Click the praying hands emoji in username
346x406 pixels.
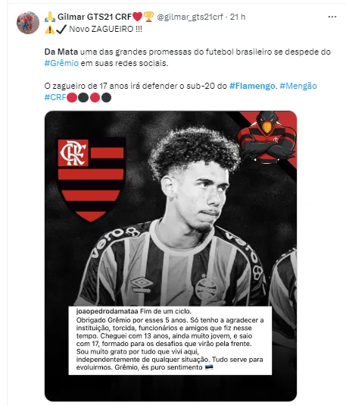coord(50,17)
